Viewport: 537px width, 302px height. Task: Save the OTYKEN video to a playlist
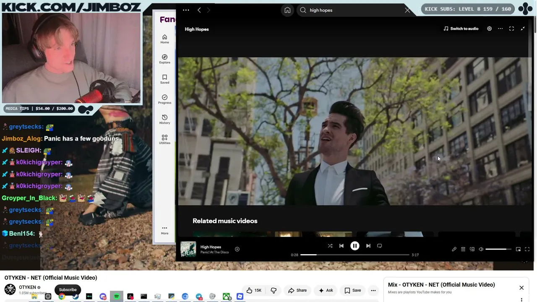click(353, 290)
